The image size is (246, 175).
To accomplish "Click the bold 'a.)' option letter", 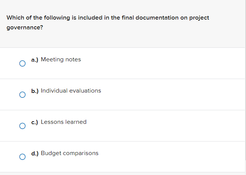I will pyautogui.click(x=35, y=59).
